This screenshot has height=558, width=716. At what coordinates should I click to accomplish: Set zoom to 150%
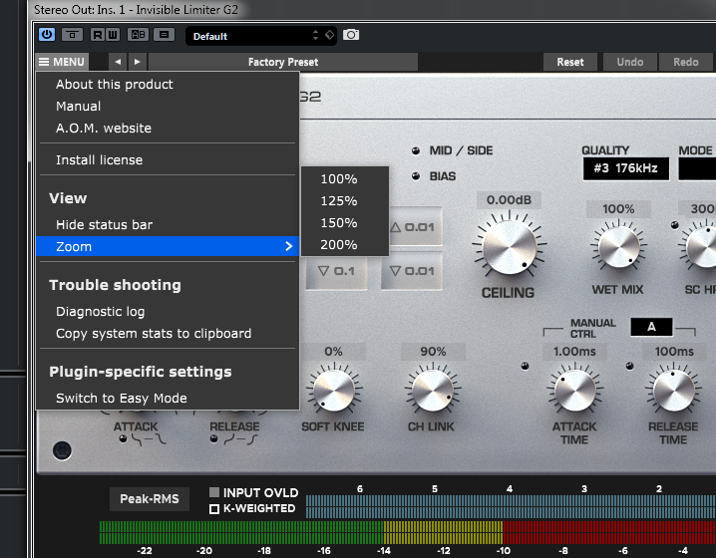[x=345, y=223]
